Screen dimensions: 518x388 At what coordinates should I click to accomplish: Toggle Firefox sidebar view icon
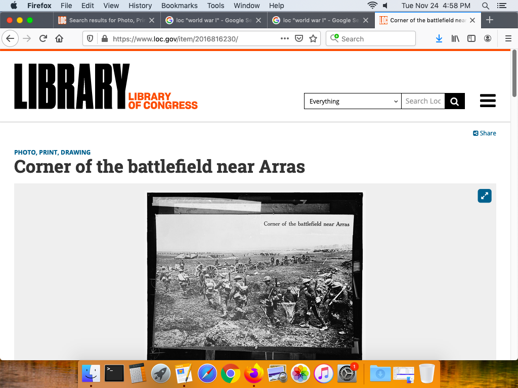pyautogui.click(x=471, y=39)
